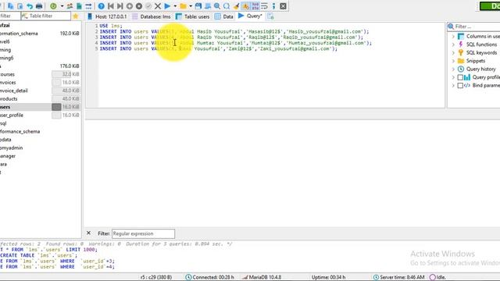This screenshot has width=500, height=281.
Task: Toggle the binary data display icon
Action: [x=255, y=6]
